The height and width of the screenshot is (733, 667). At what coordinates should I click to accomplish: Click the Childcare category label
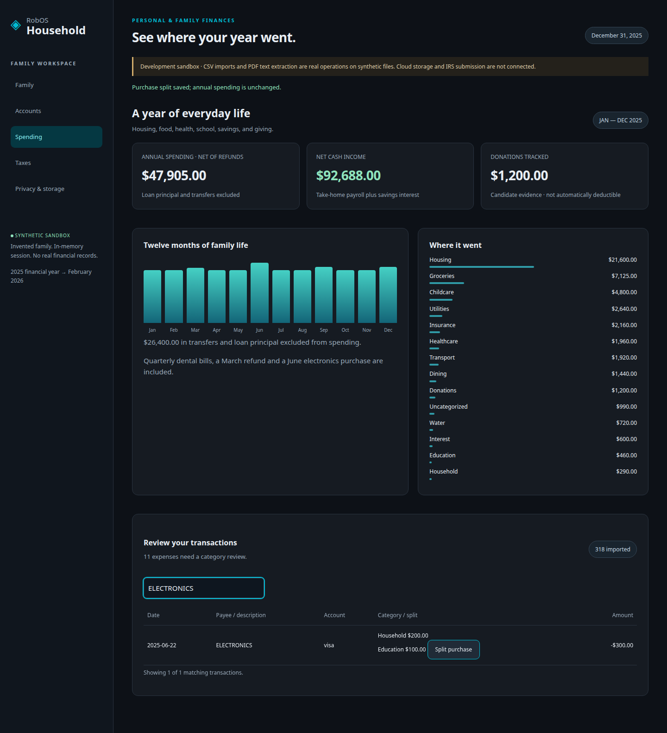point(441,292)
